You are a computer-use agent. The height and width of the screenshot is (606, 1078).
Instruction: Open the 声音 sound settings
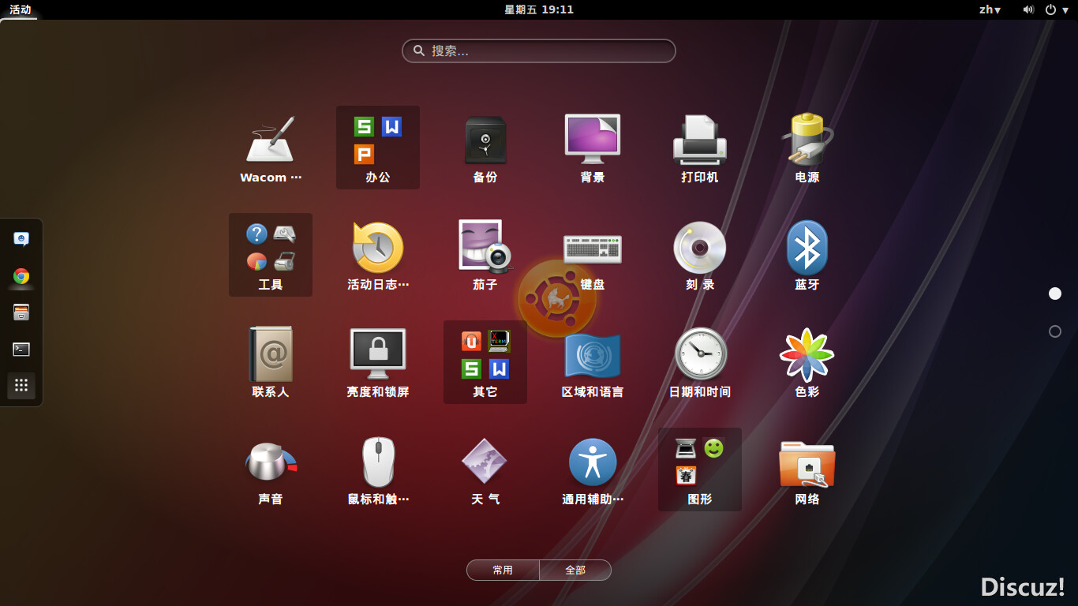tap(271, 463)
